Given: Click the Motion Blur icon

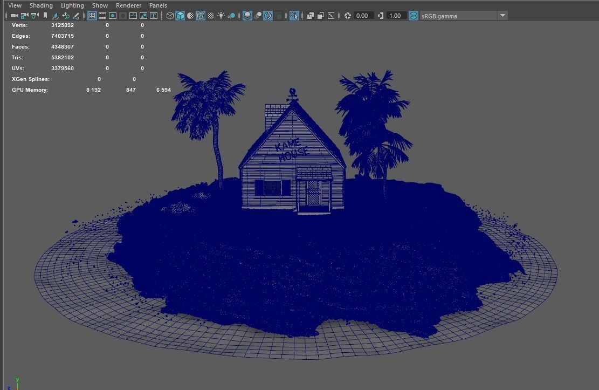Looking at the screenshot, I should [x=258, y=16].
